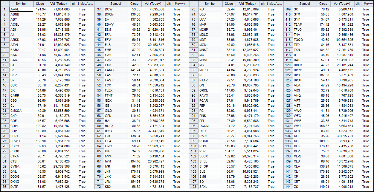374x192 pixels.
Task: Click the Symbol column header above KO
Action: point(210,4)
